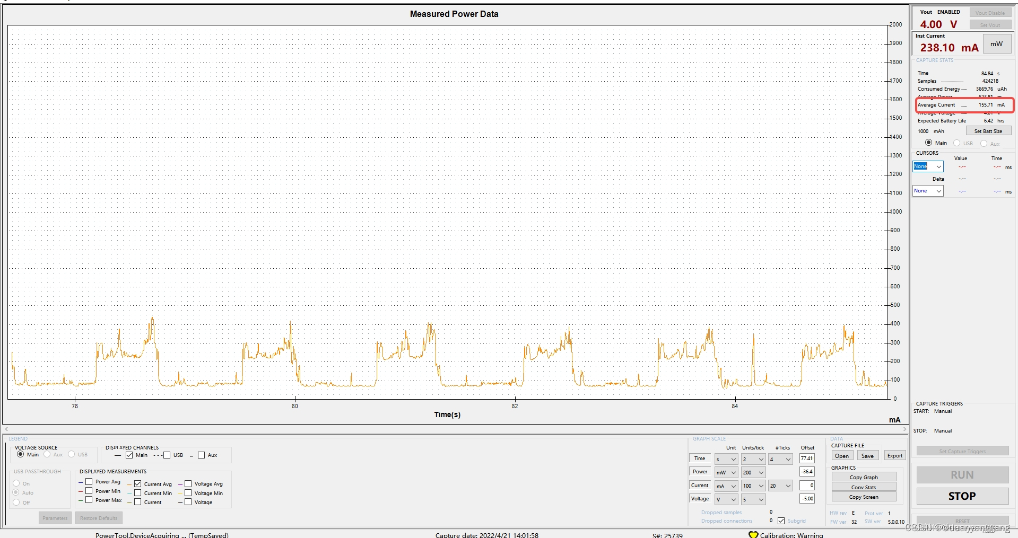Click Voltage offset field showing -5.00
This screenshot has height=538, width=1018.
pos(807,499)
